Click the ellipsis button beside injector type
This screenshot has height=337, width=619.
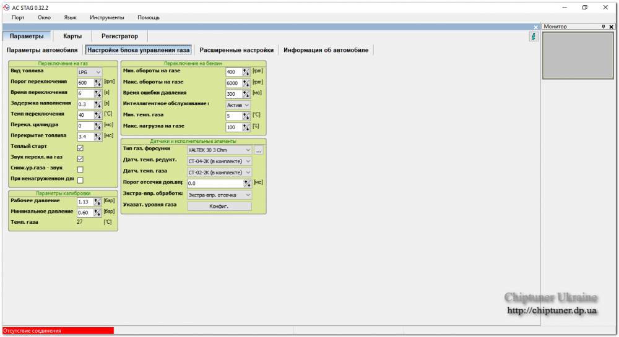pos(259,150)
